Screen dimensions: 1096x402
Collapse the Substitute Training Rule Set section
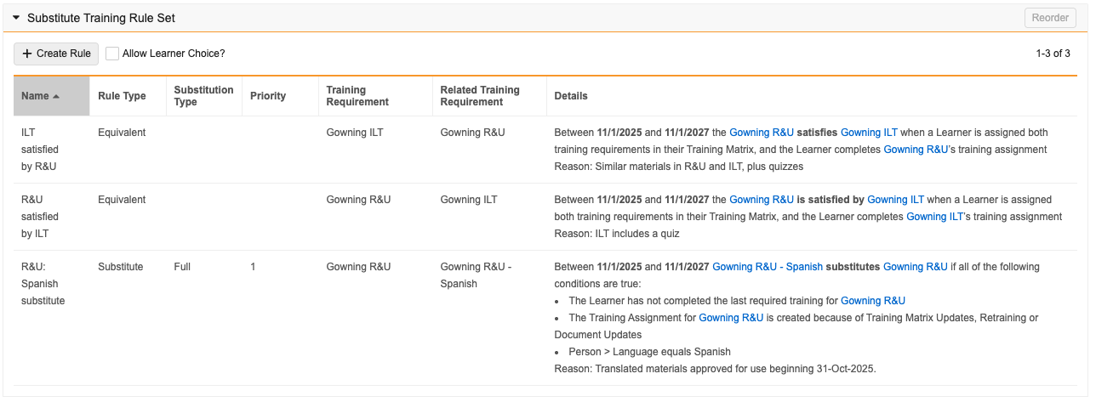[16, 18]
